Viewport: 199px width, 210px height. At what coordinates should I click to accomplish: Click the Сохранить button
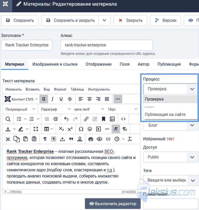coord(20,20)
